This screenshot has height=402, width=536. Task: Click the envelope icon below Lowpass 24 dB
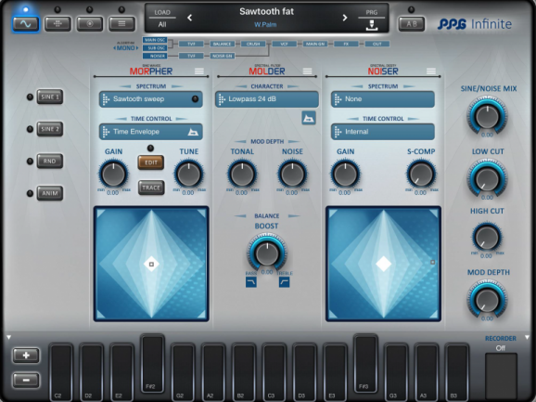tap(309, 118)
